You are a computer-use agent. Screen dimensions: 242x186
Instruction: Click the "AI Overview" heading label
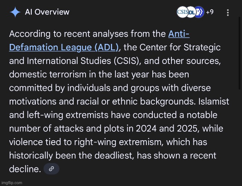47,12
